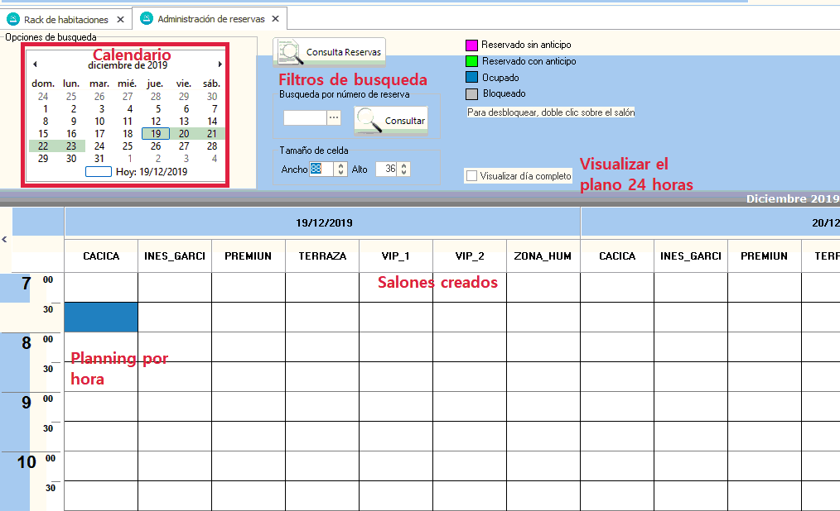Click the Ancho cell width spinner arrows
This screenshot has height=511, width=840.
(340, 169)
